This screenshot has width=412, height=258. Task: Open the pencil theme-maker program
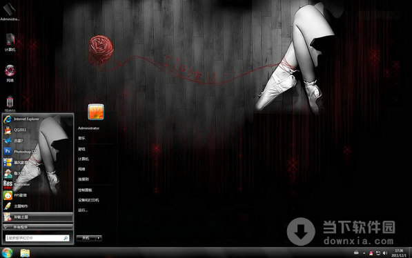(x=38, y=206)
